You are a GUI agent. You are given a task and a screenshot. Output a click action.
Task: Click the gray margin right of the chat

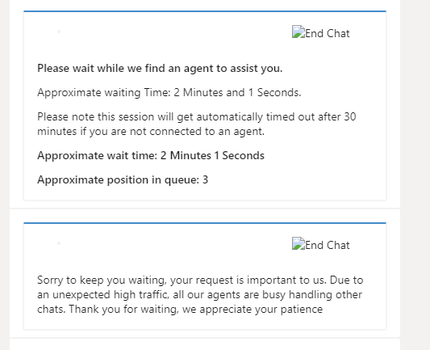point(415,175)
